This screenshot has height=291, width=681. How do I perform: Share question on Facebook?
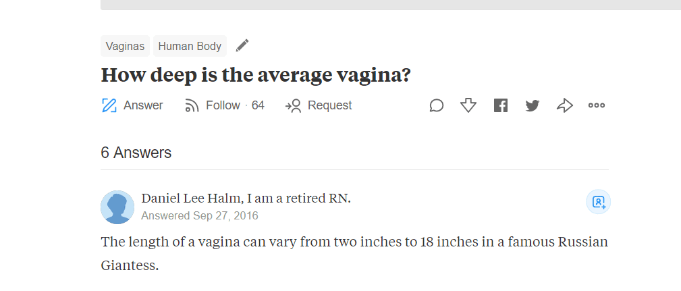click(x=501, y=105)
